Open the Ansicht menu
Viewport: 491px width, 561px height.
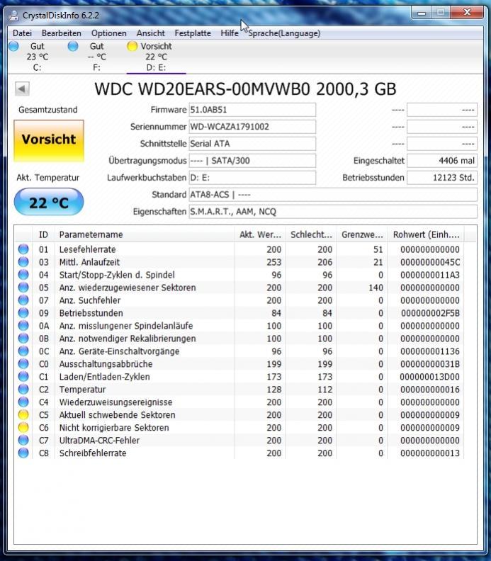click(151, 33)
